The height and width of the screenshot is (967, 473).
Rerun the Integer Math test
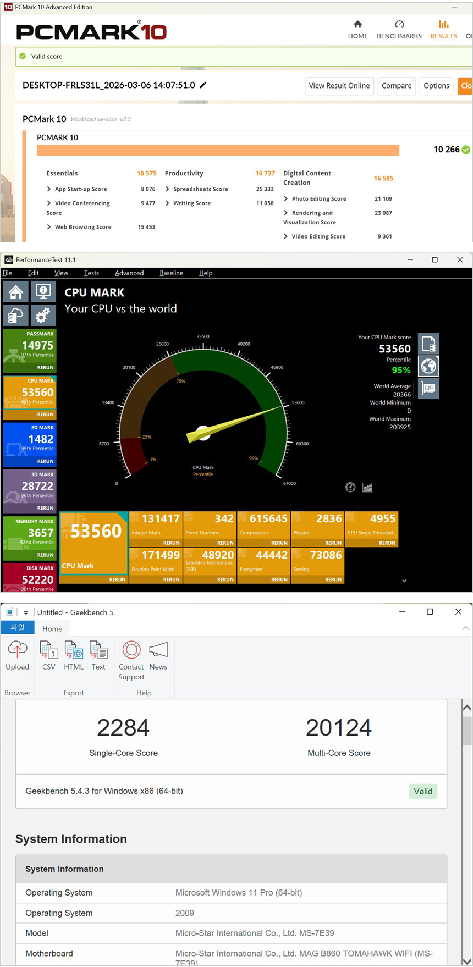click(171, 543)
